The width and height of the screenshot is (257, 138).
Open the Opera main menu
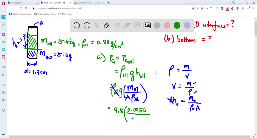(x=3, y=3)
